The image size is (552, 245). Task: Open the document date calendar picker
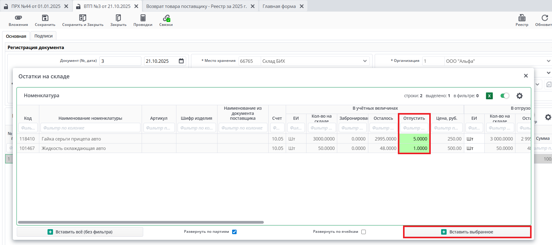click(x=181, y=61)
